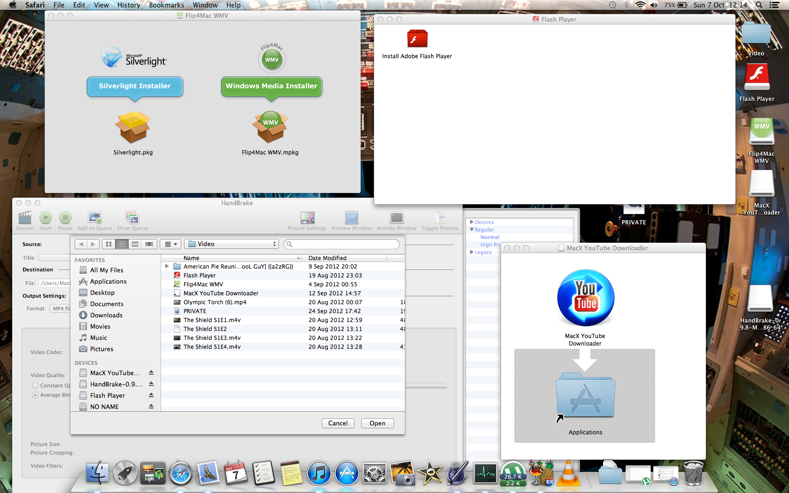Open the View menu
789x493 pixels.
(x=101, y=5)
